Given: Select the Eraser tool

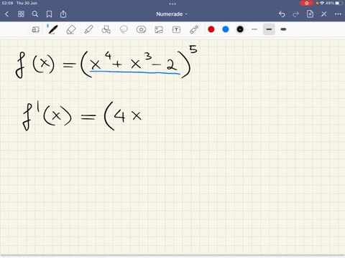Looking at the screenshot, I should pyautogui.click(x=70, y=29).
